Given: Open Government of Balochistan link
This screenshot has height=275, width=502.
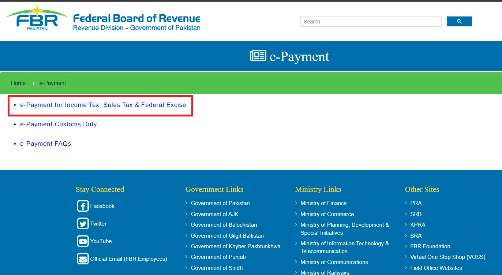Looking at the screenshot, I should (x=224, y=225).
